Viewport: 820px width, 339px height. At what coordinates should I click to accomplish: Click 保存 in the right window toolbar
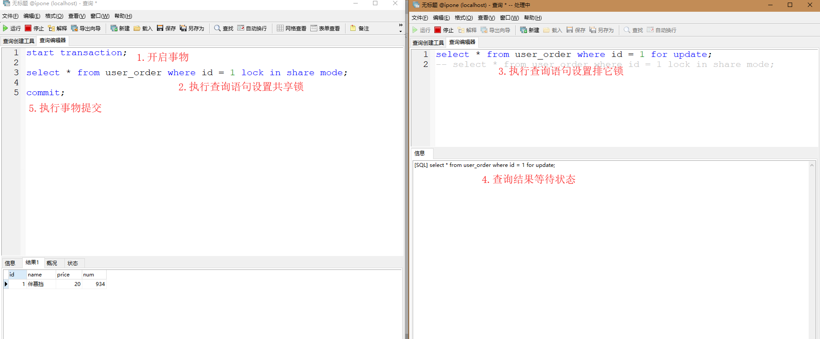(x=576, y=30)
